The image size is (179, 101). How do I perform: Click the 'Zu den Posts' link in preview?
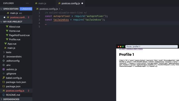[137, 49]
